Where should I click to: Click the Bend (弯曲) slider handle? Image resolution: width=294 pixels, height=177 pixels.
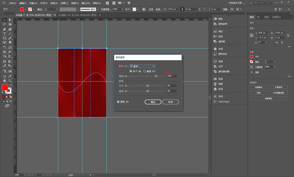[156, 76]
